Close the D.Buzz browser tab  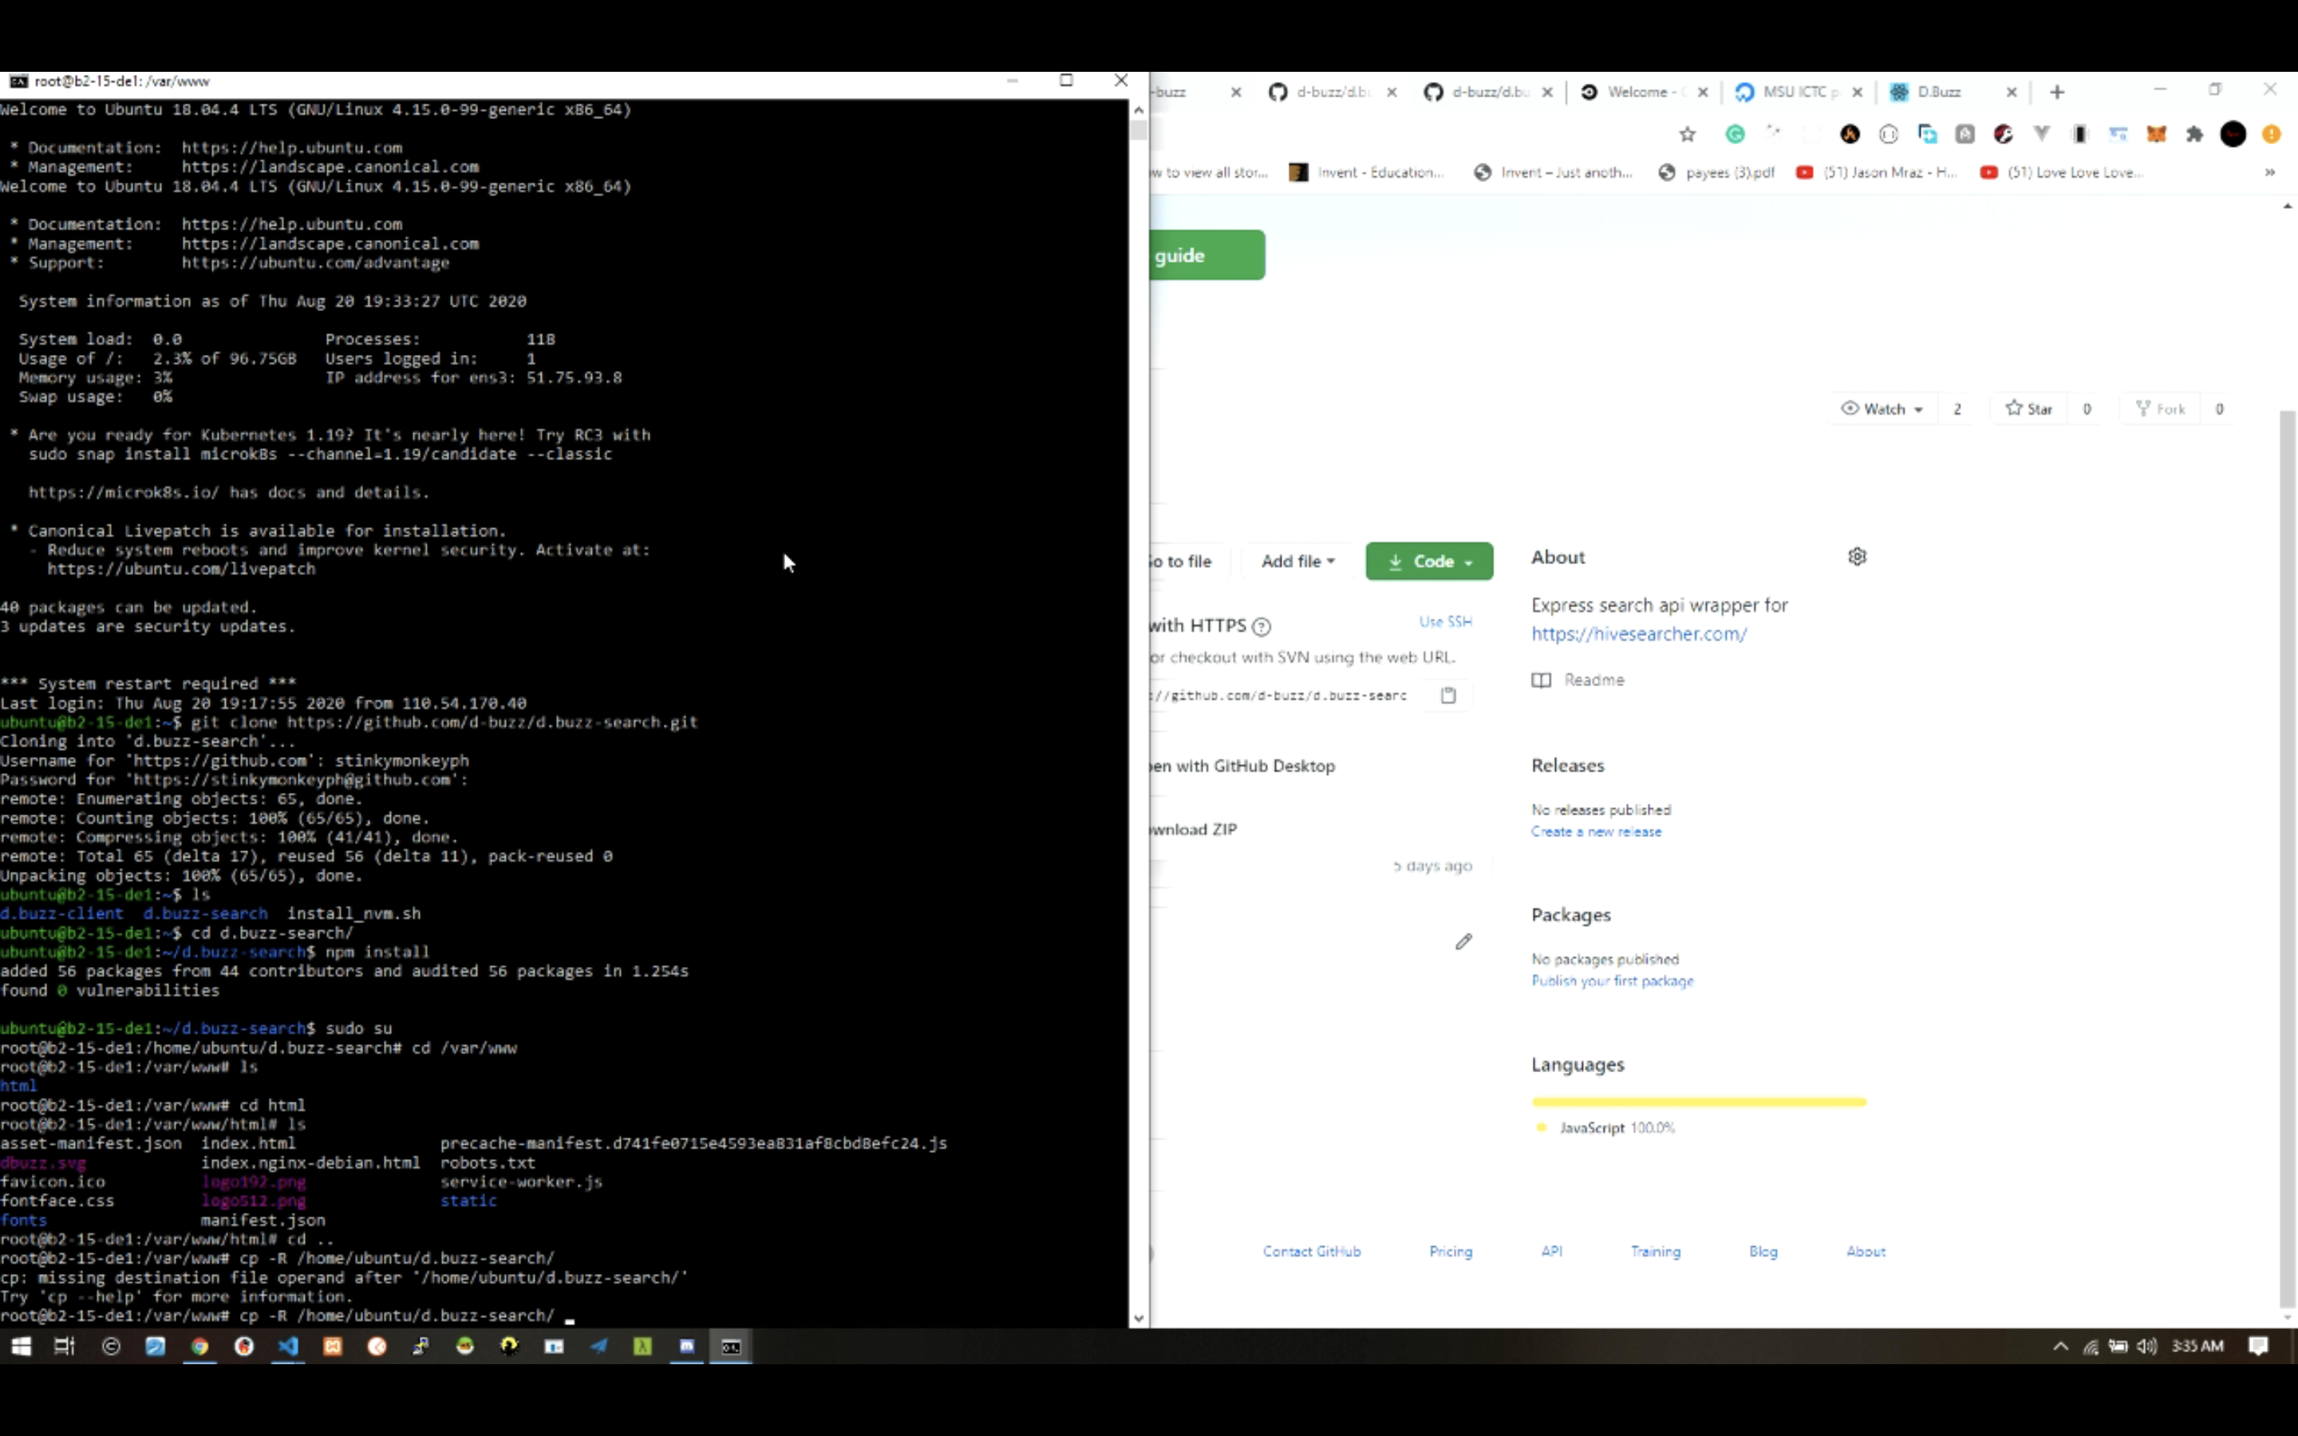[x=2012, y=92]
